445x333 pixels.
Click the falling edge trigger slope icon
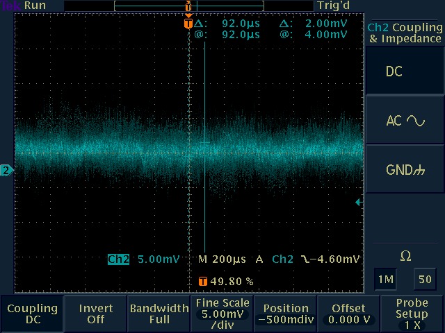[305, 259]
